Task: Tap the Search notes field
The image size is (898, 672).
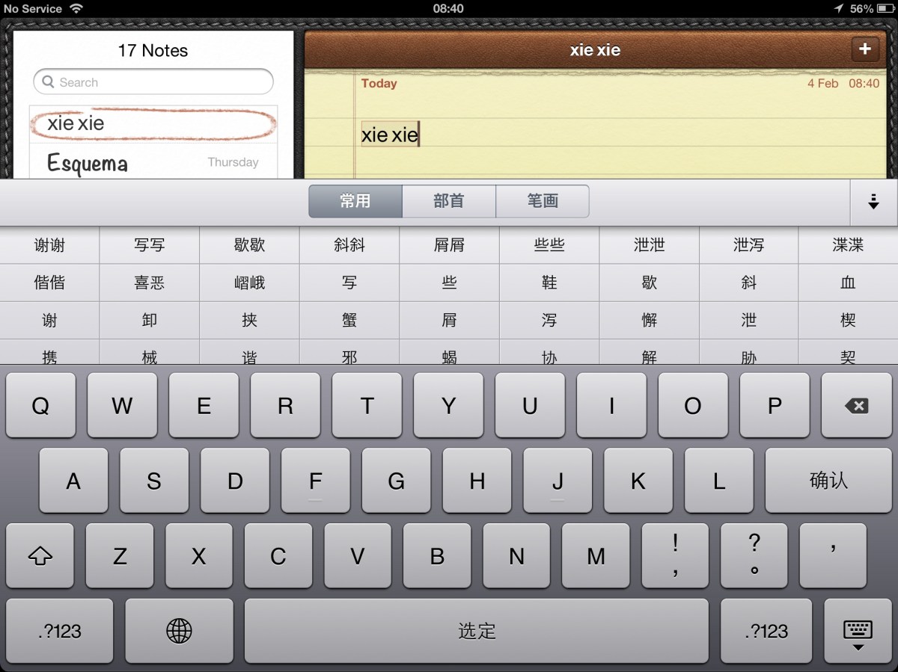Action: 153,82
